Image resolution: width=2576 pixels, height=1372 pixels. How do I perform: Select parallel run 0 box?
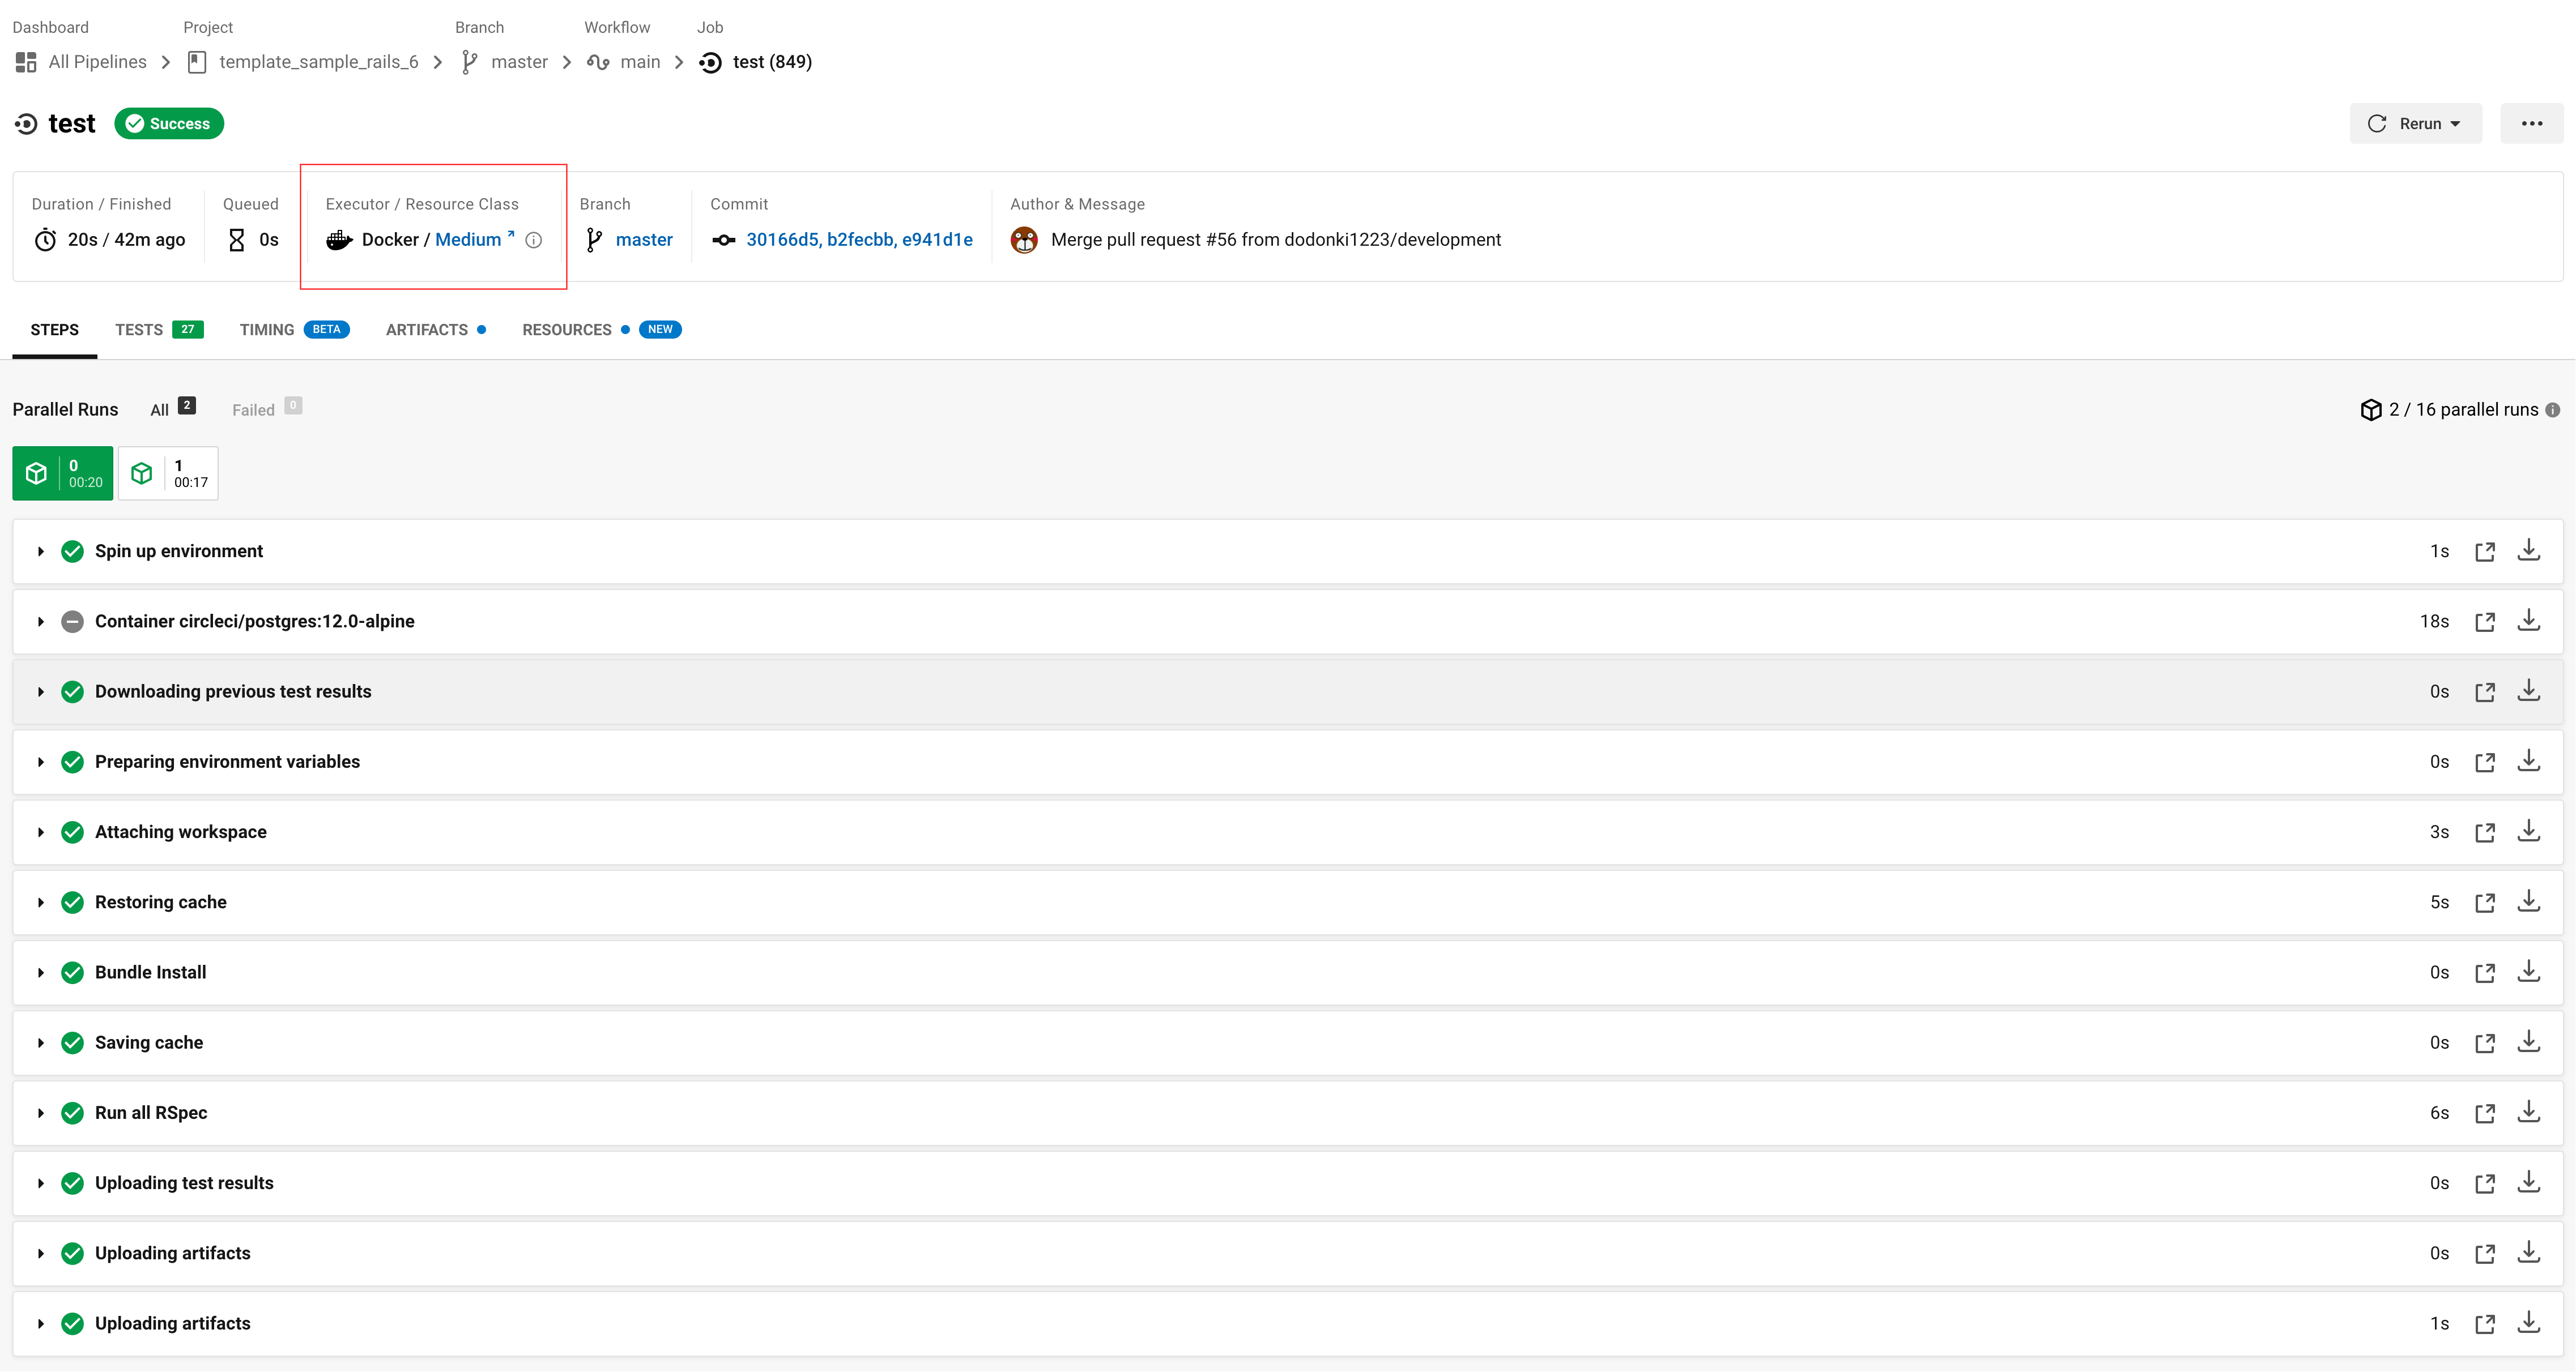click(62, 473)
